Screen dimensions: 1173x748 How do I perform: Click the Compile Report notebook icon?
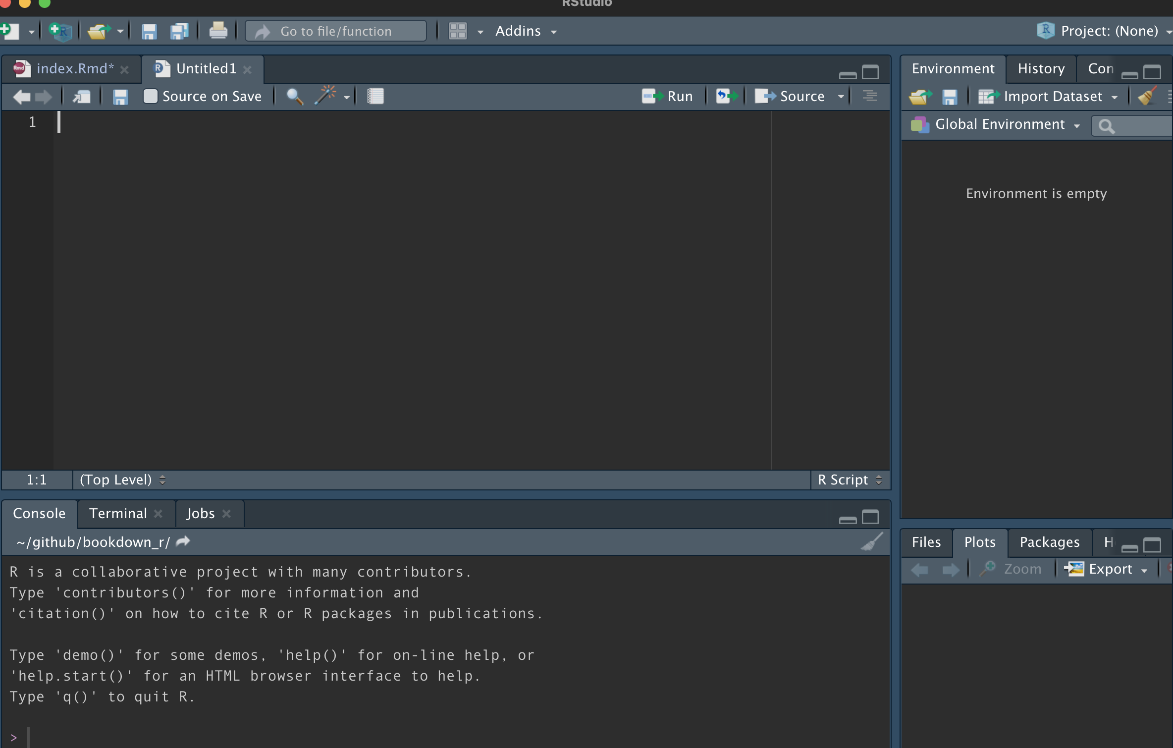(x=375, y=96)
